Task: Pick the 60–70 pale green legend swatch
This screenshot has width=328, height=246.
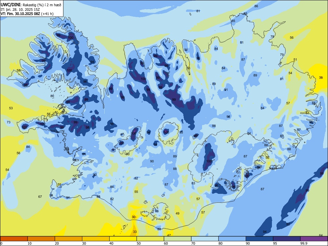Action: 177,239
